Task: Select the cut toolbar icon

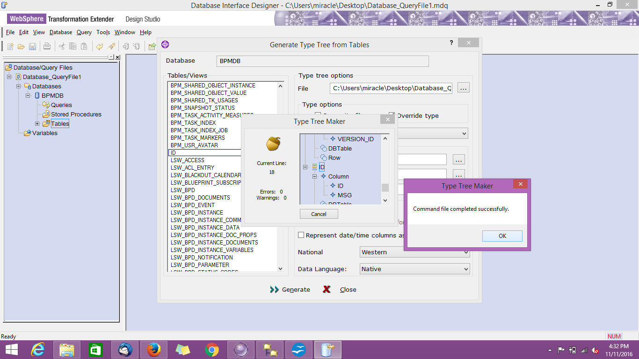Action: (62, 46)
